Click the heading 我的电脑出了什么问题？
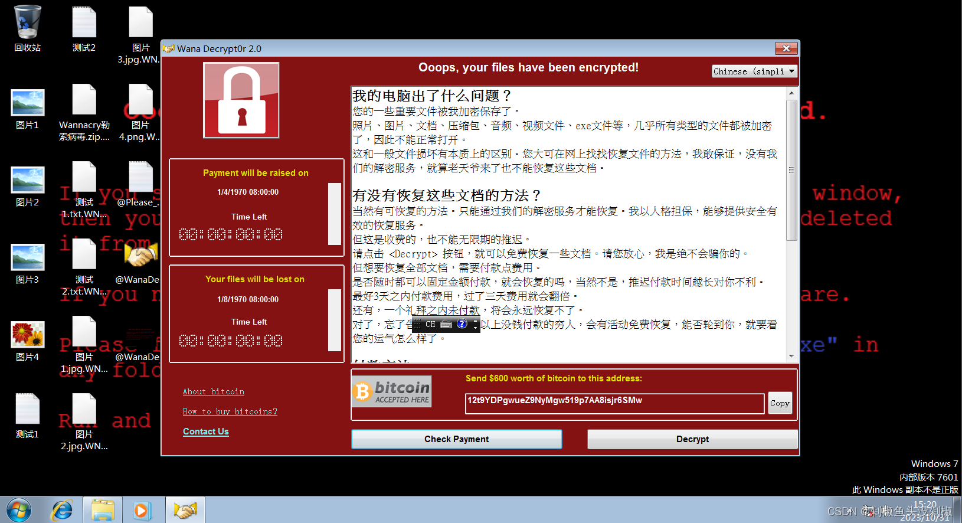Image resolution: width=962 pixels, height=523 pixels. pos(432,96)
